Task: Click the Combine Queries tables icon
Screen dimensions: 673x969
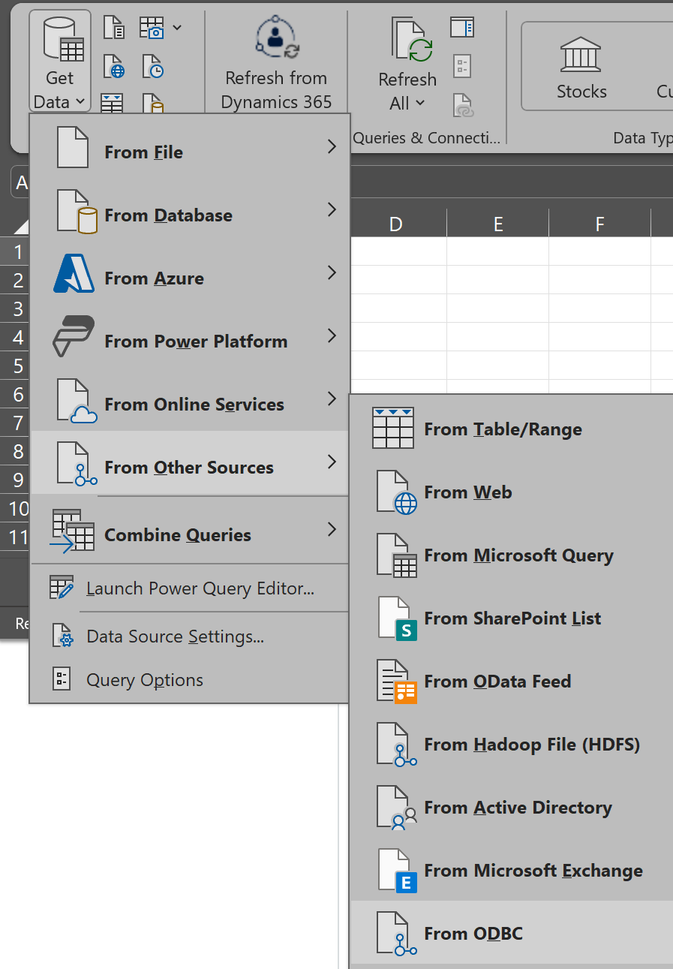Action: point(73,531)
